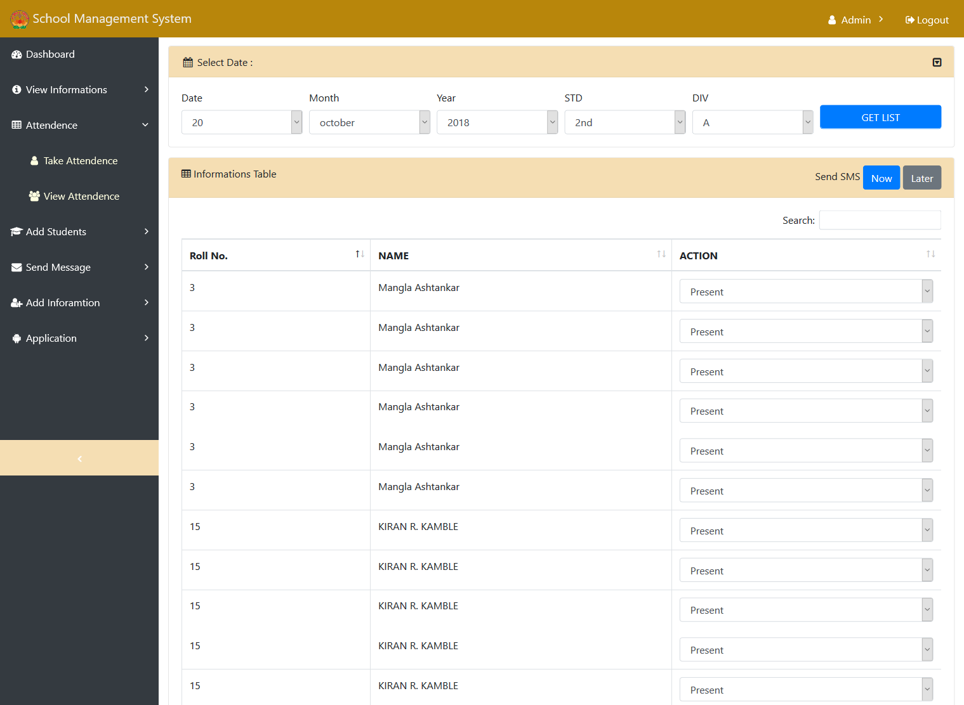Click the School Management System logo

(x=20, y=19)
